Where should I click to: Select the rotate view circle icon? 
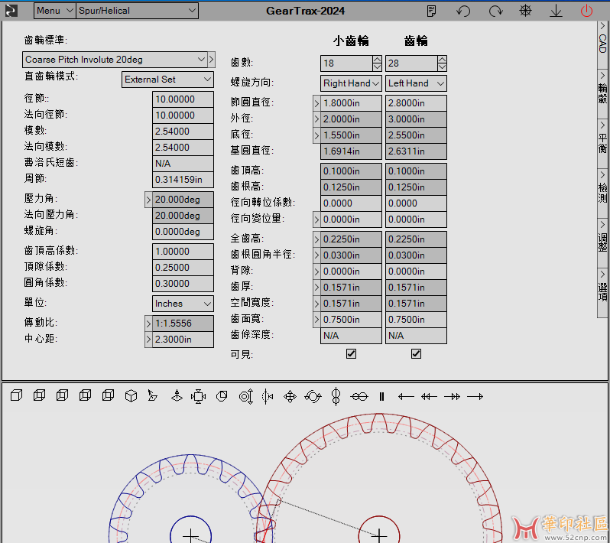313,396
